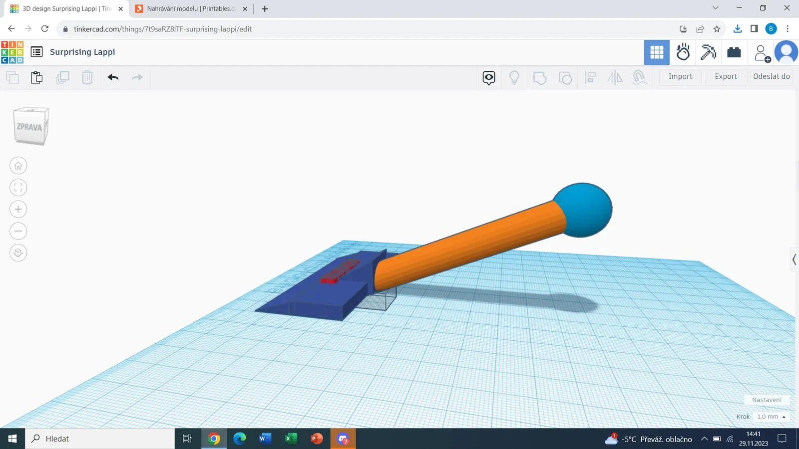Image resolution: width=799 pixels, height=449 pixels.
Task: Click the undo arrow
Action: click(x=113, y=77)
